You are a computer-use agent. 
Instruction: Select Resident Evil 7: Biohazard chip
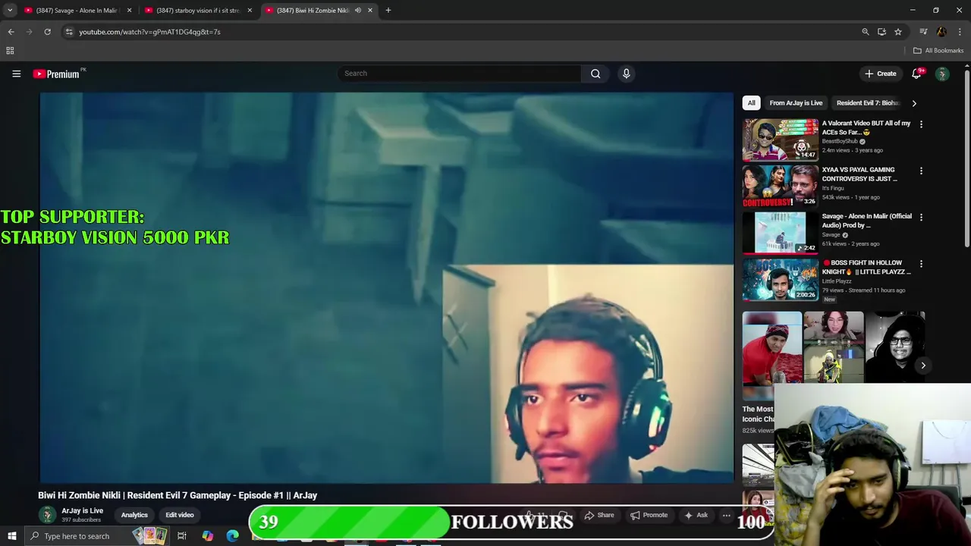point(868,103)
